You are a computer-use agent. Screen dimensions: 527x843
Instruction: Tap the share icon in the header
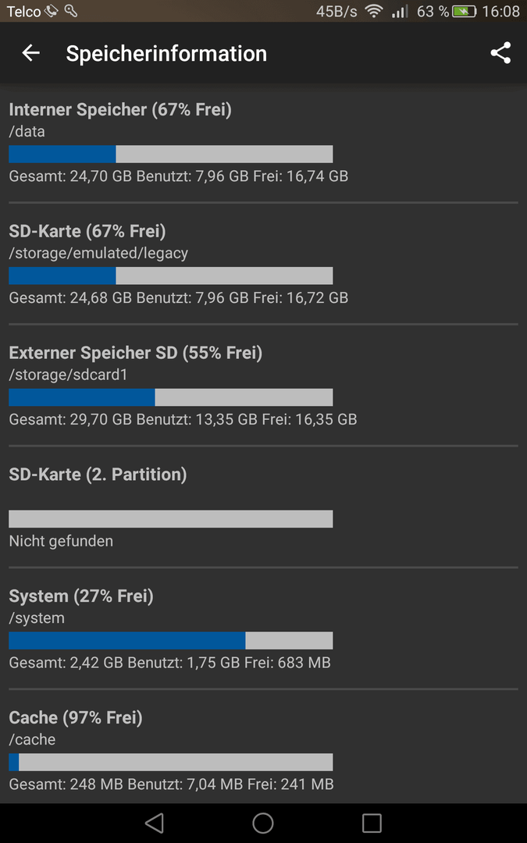pyautogui.click(x=500, y=53)
